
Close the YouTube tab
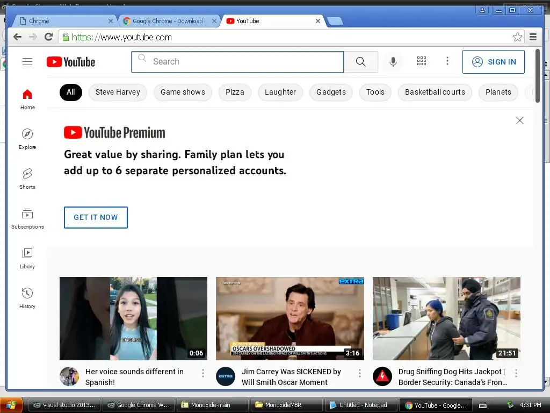[318, 21]
